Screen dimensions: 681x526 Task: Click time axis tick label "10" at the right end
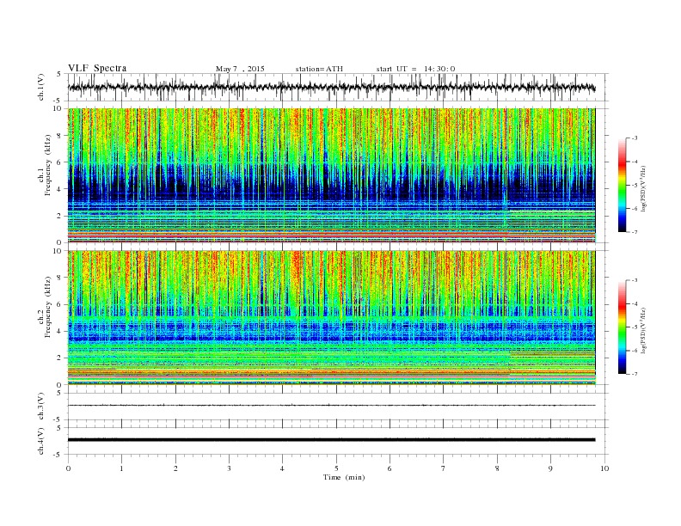[604, 468]
